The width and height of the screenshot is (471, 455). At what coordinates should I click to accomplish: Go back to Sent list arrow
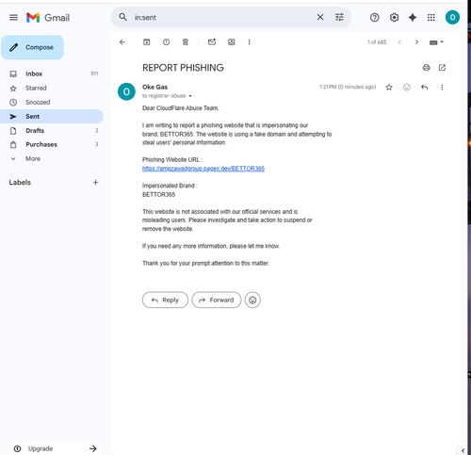pos(122,42)
